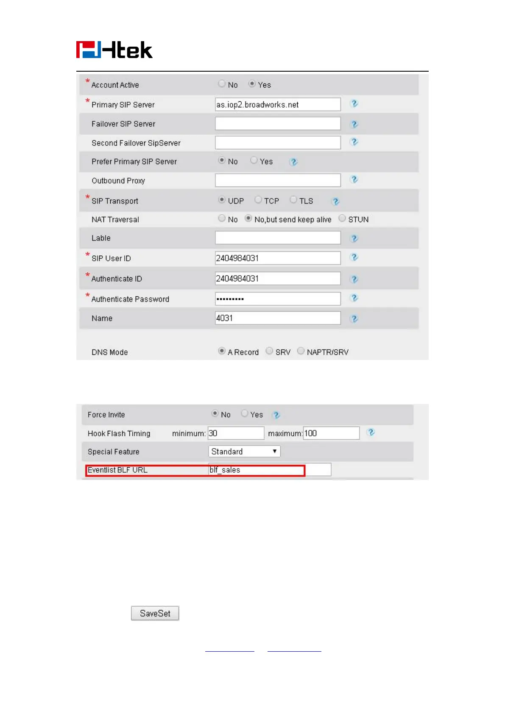Select STUN for NAT Traversal
The image size is (505, 714).
[x=342, y=218]
